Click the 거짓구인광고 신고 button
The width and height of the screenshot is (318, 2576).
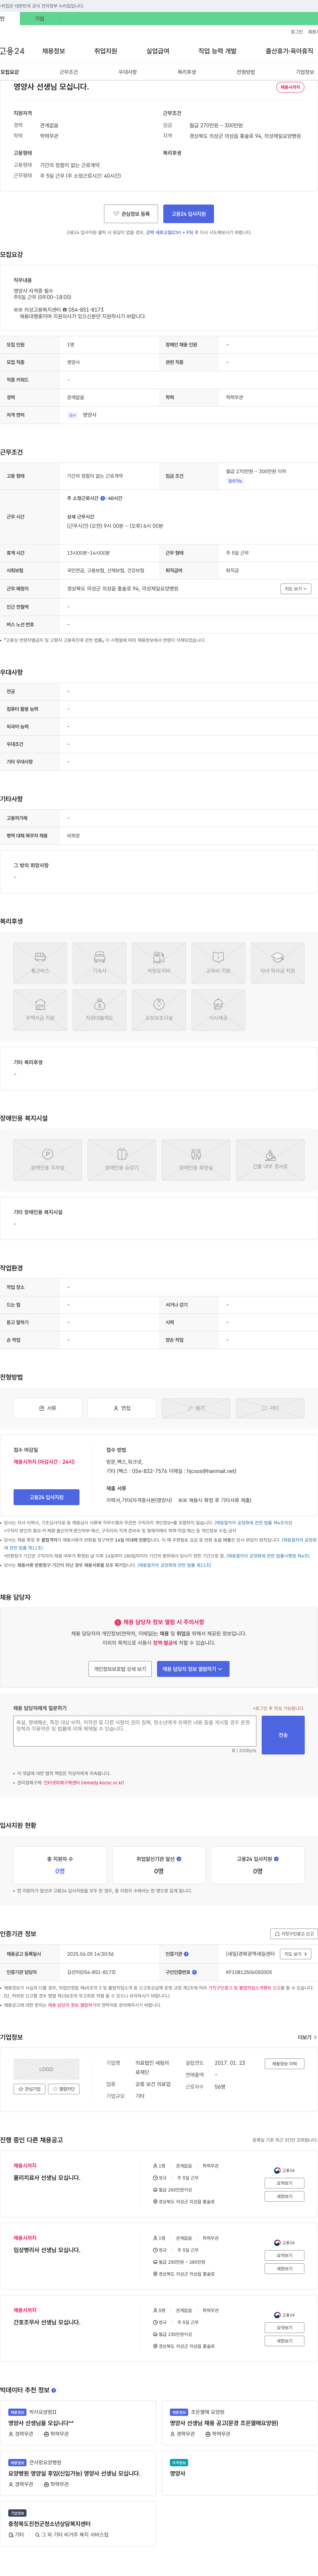tap(294, 1934)
